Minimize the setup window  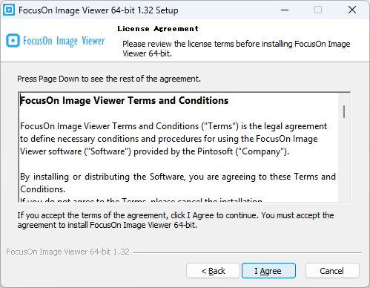[x=285, y=10]
